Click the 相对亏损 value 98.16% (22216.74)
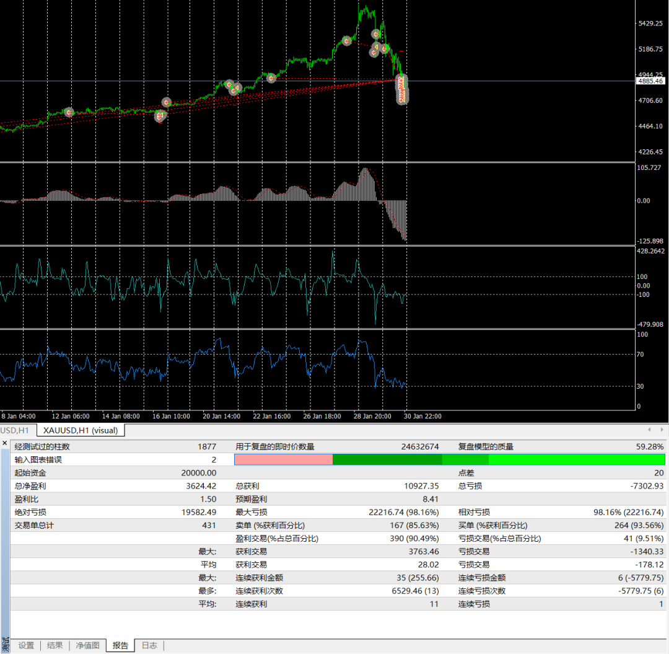Screen dimensions: 669x654 (x=629, y=512)
